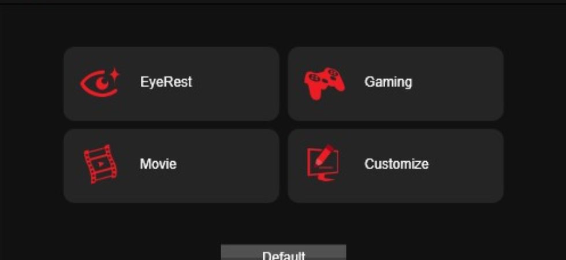Click the monitor-with-pencil Customize icon
The height and width of the screenshot is (260, 566).
pos(323,163)
